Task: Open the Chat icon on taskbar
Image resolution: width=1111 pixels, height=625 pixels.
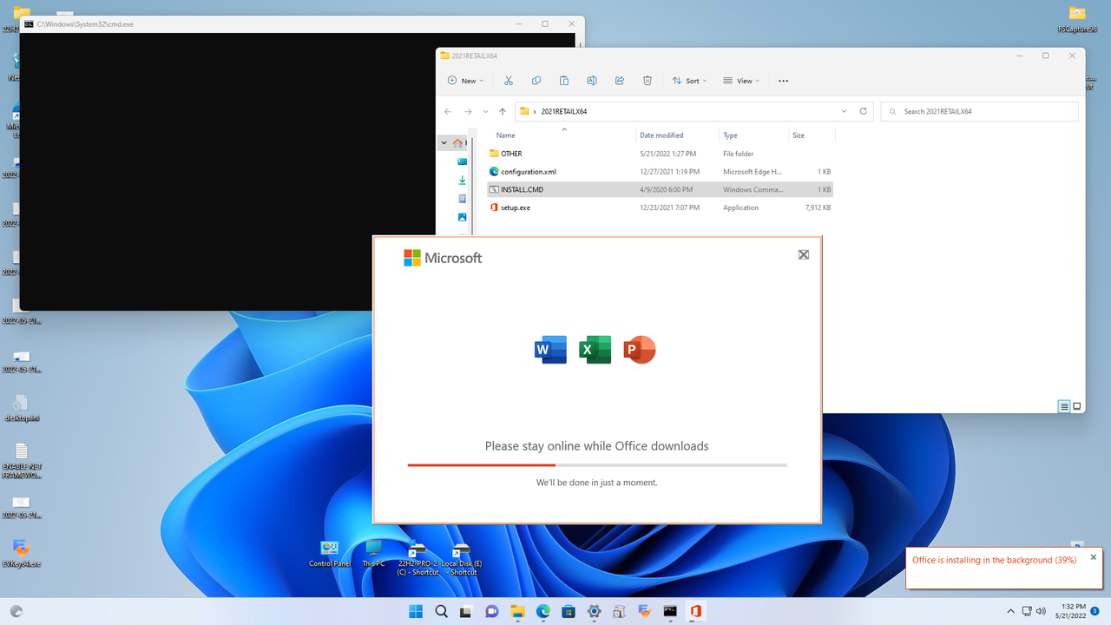Action: click(492, 611)
